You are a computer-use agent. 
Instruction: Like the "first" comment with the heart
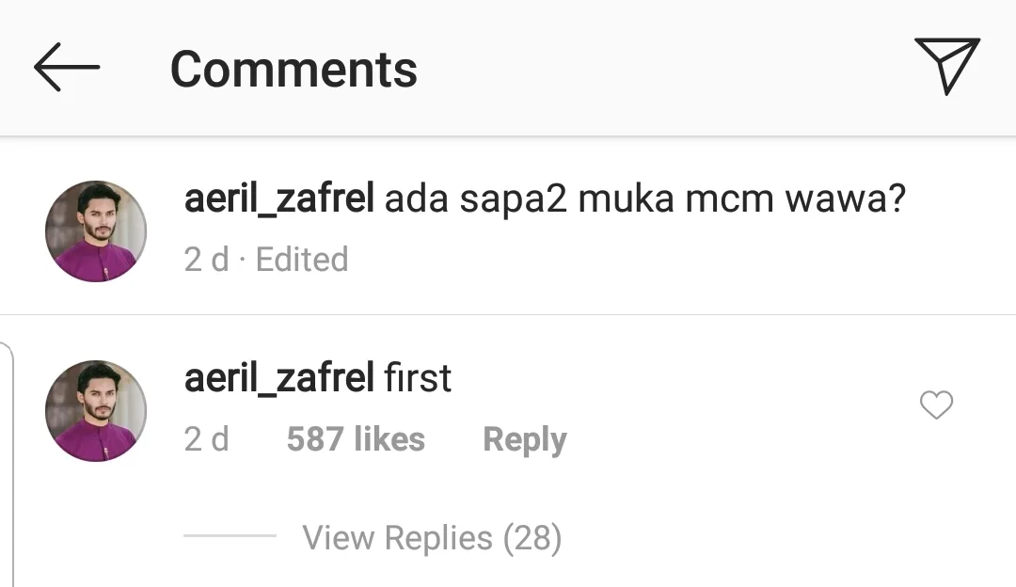click(x=936, y=405)
